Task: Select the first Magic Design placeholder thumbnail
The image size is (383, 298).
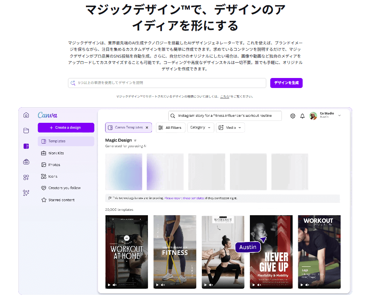Action: 124,172
